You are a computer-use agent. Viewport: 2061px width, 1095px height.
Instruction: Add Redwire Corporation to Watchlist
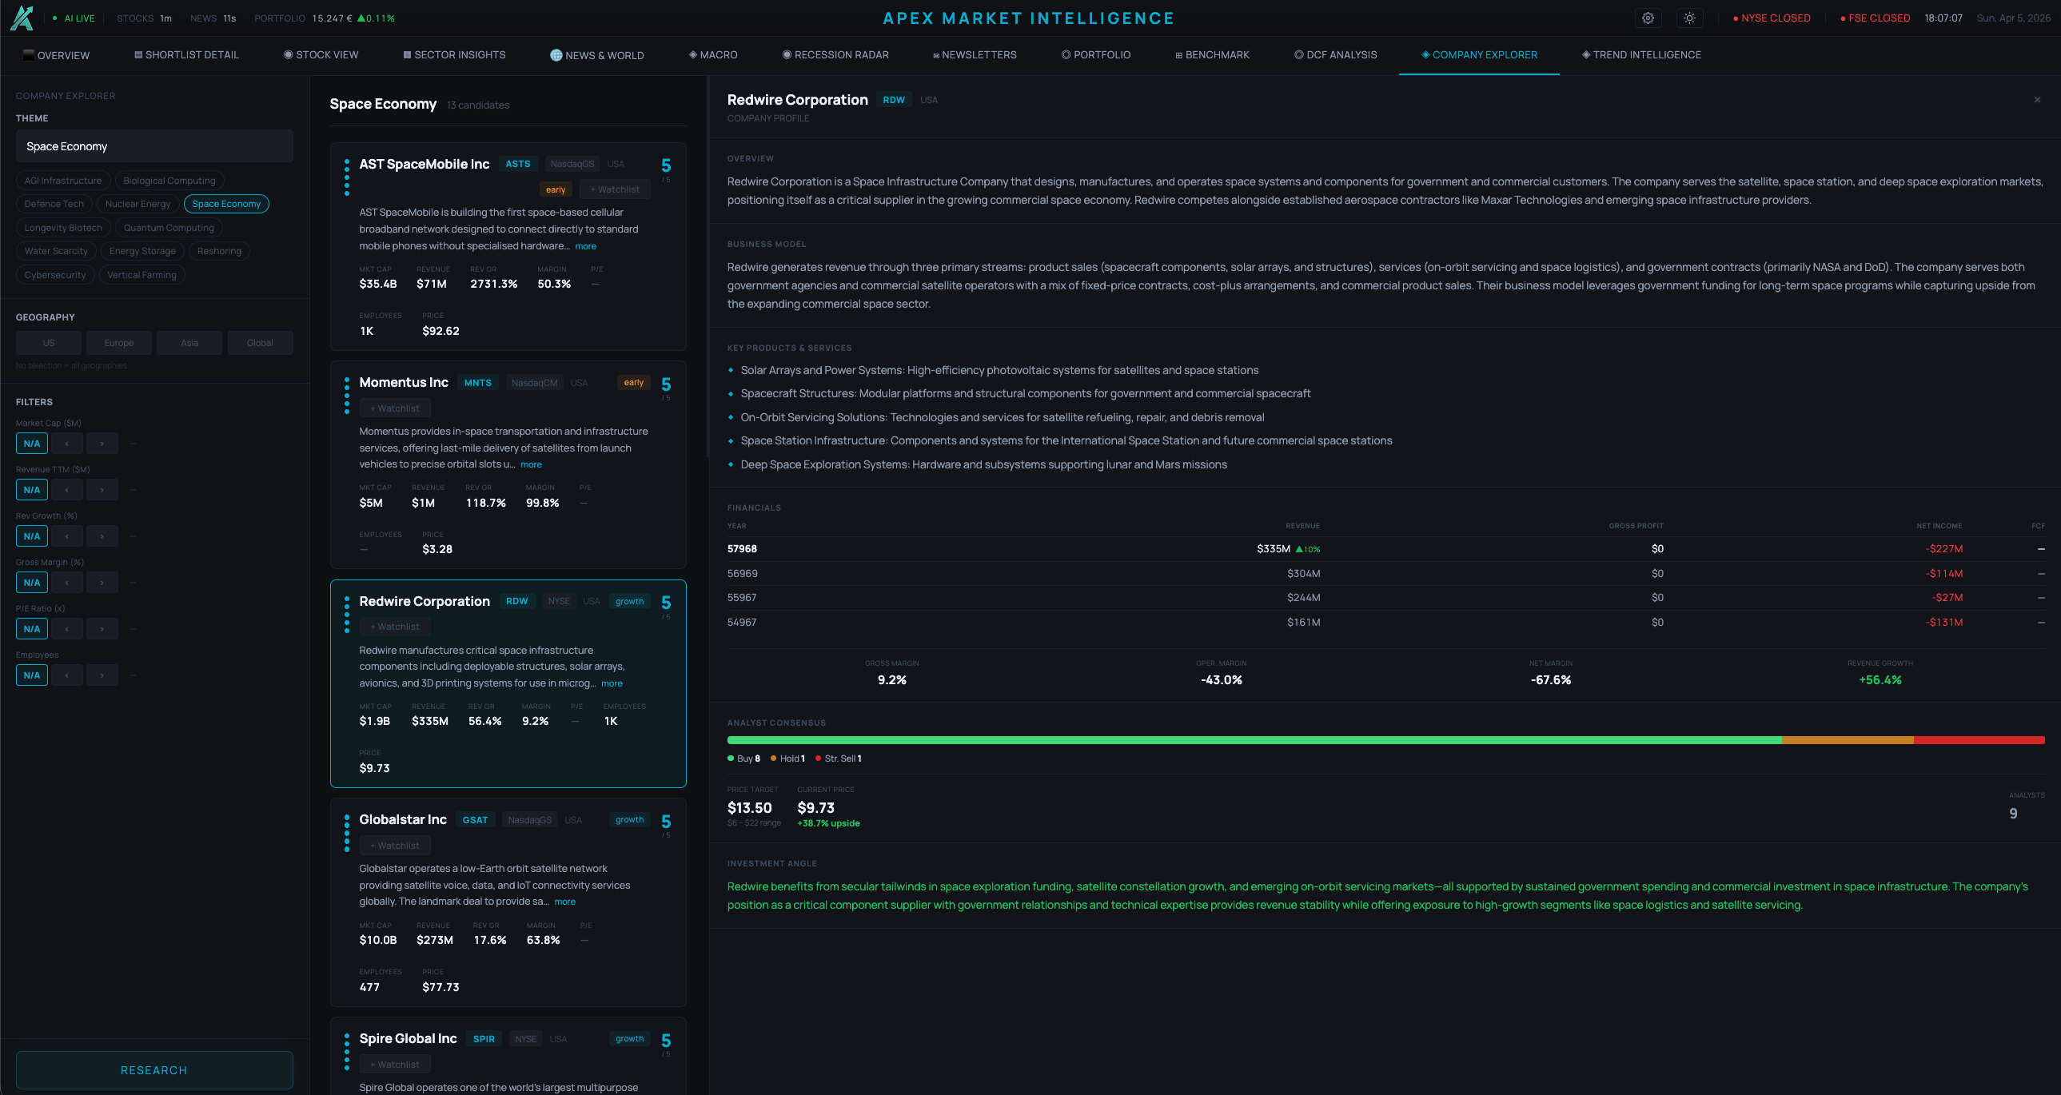[394, 627]
